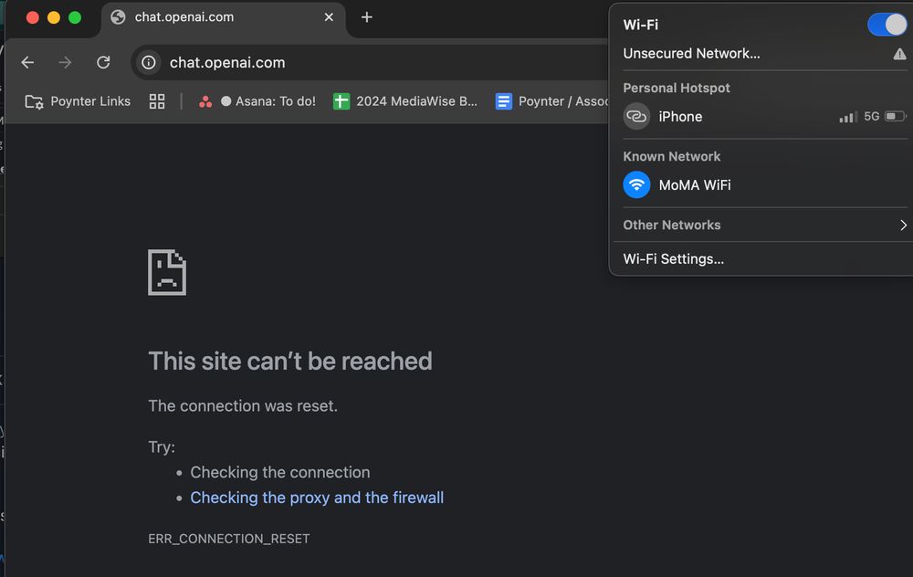Open the Asana: To do! bookmark

[x=257, y=101]
